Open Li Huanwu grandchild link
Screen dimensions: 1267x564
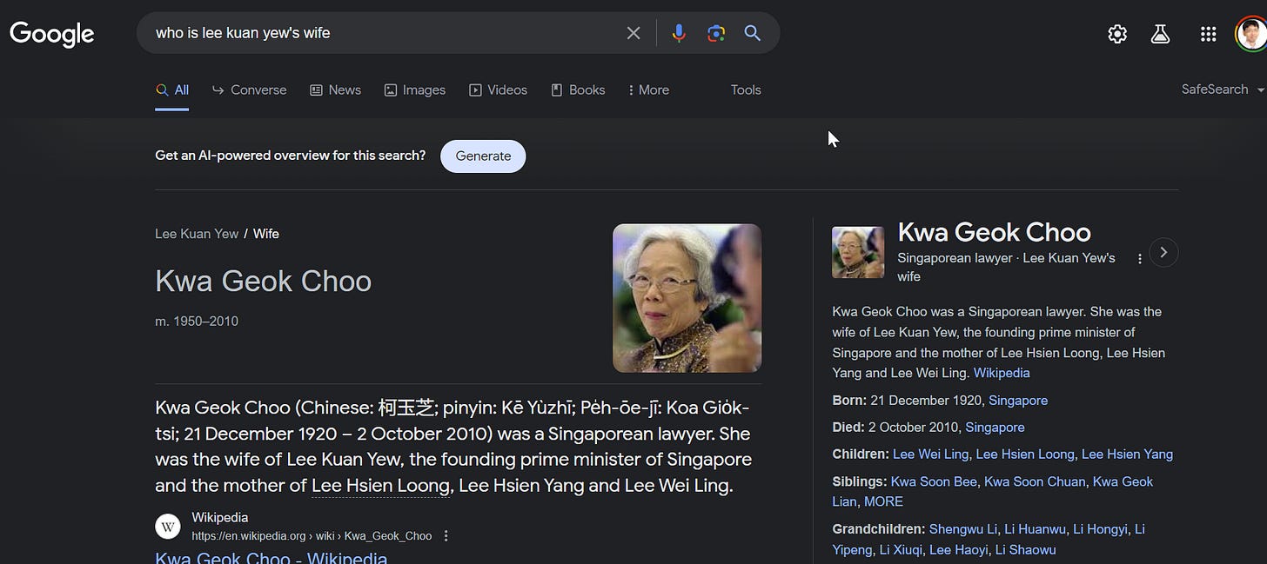[x=1035, y=528]
